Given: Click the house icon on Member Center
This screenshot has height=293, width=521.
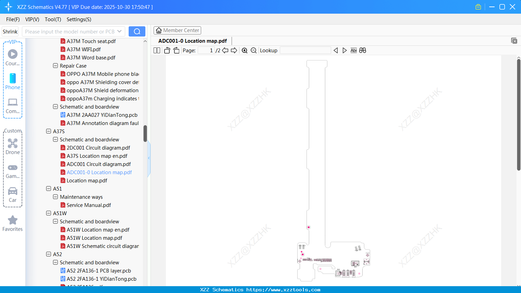Looking at the screenshot, I should point(159,30).
